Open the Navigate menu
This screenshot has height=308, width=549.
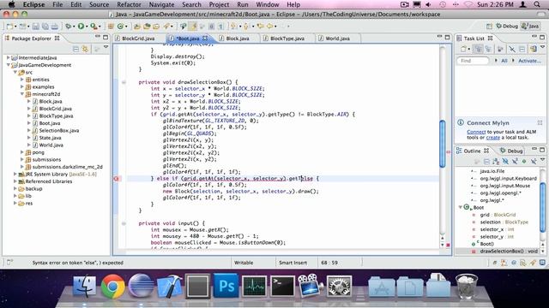tap(161, 4)
